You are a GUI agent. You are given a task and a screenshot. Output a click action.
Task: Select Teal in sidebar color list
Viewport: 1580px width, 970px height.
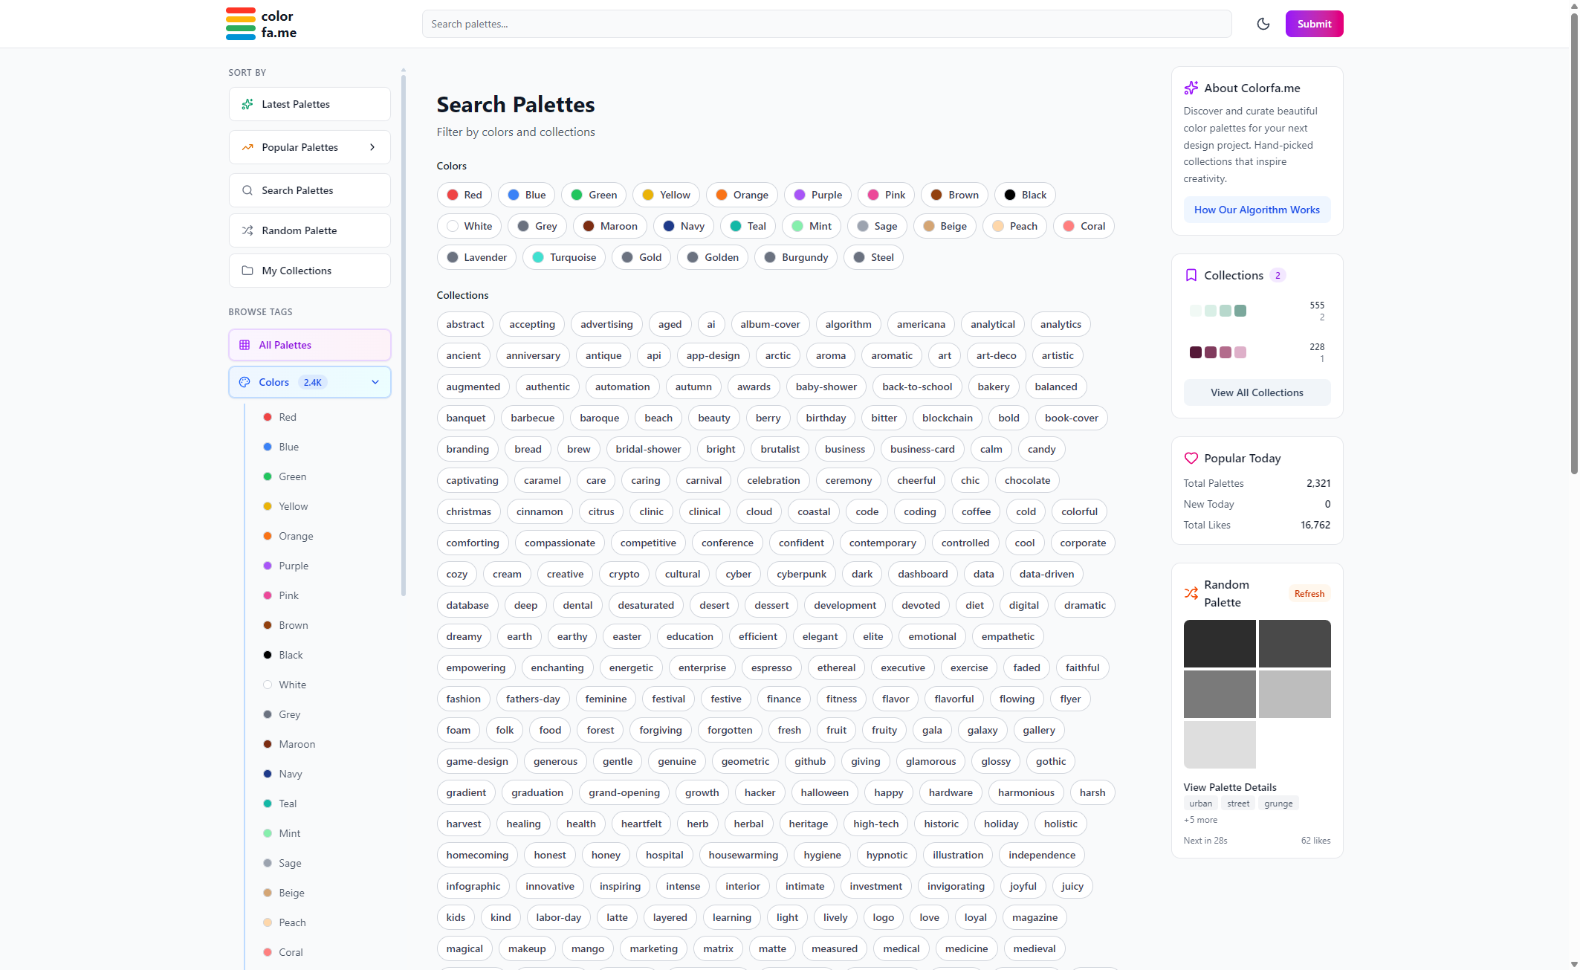288,804
